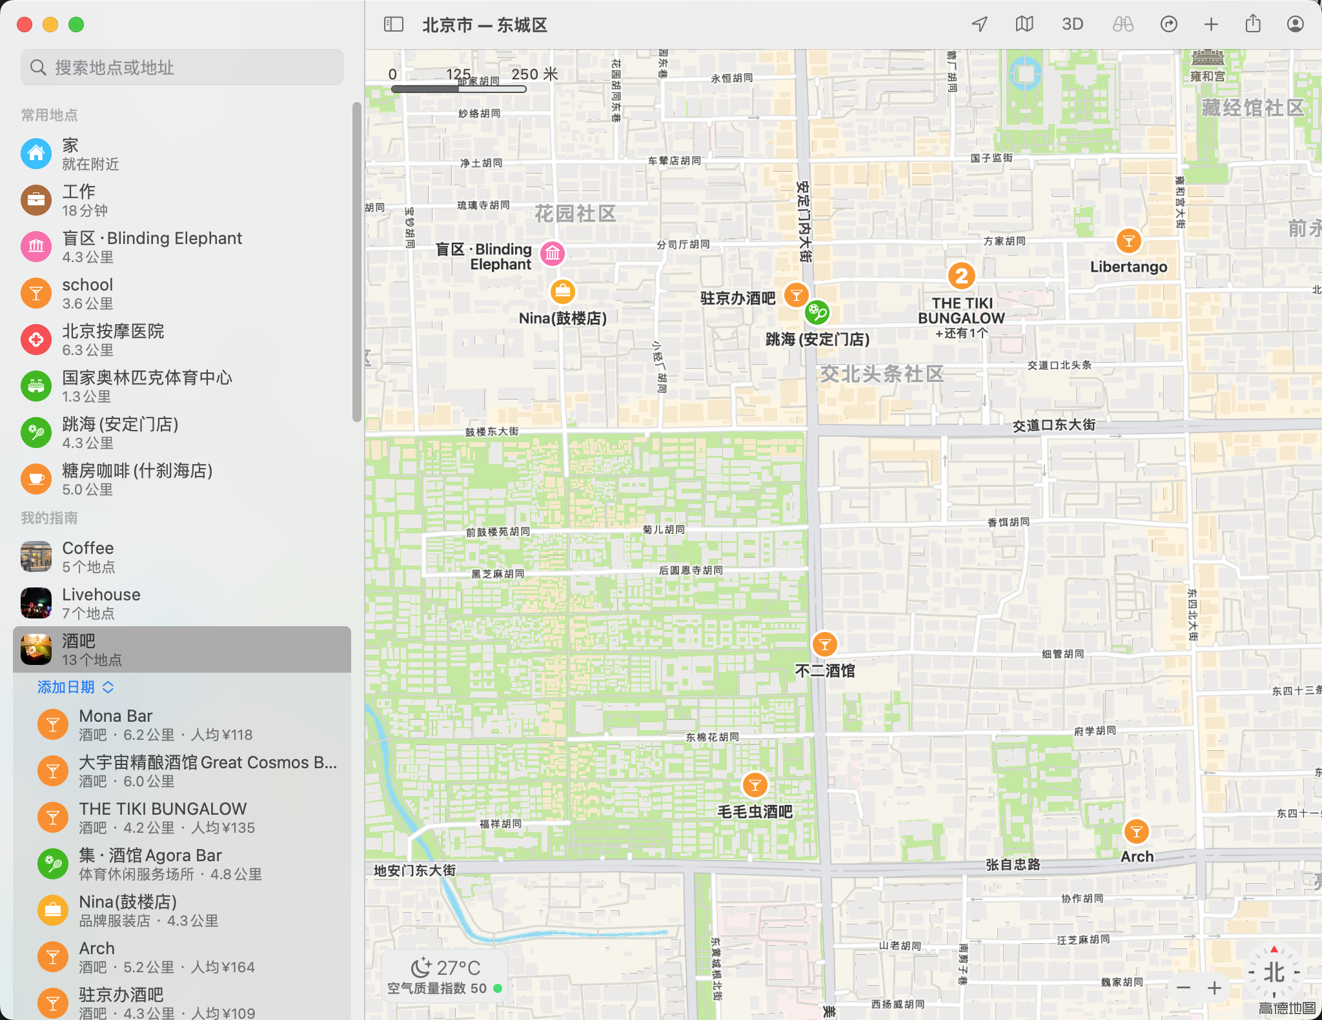Zoom out with the minus button

1183,988
